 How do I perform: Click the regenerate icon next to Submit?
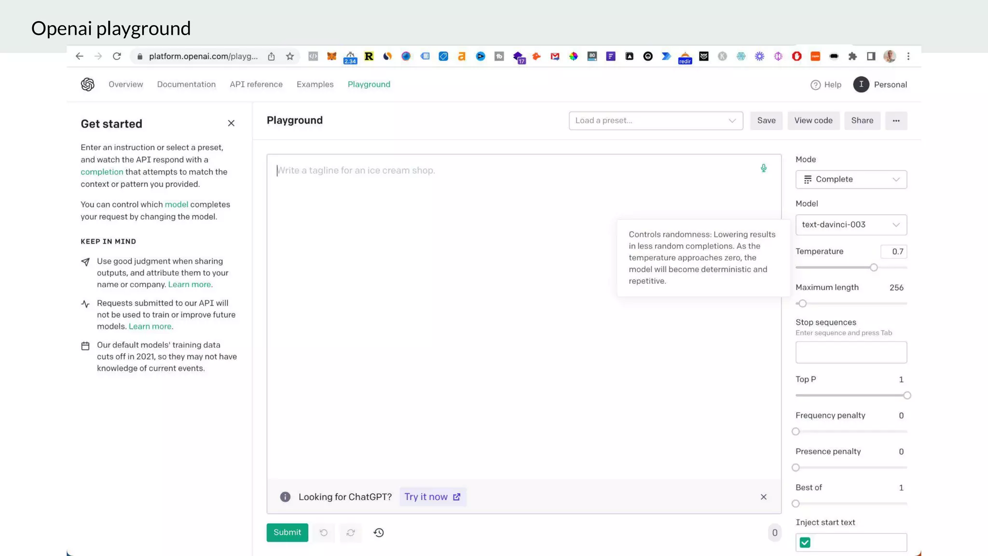tap(351, 532)
